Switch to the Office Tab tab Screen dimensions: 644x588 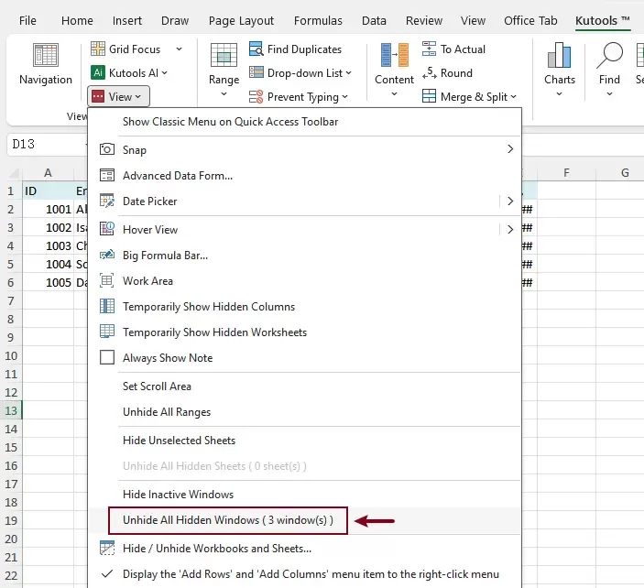coord(530,20)
